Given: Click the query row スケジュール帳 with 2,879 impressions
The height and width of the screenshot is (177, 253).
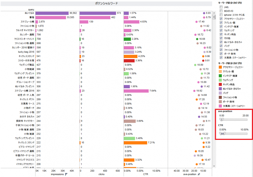Looking at the screenshot, I should tap(27, 22).
